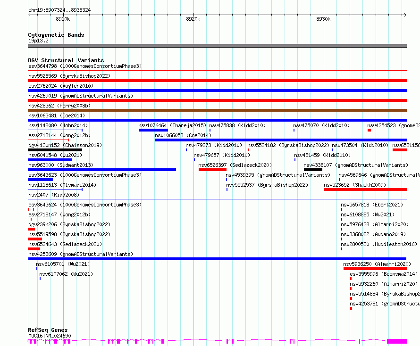Select nsv5657818 (Ebert2021) label

click(x=372, y=205)
